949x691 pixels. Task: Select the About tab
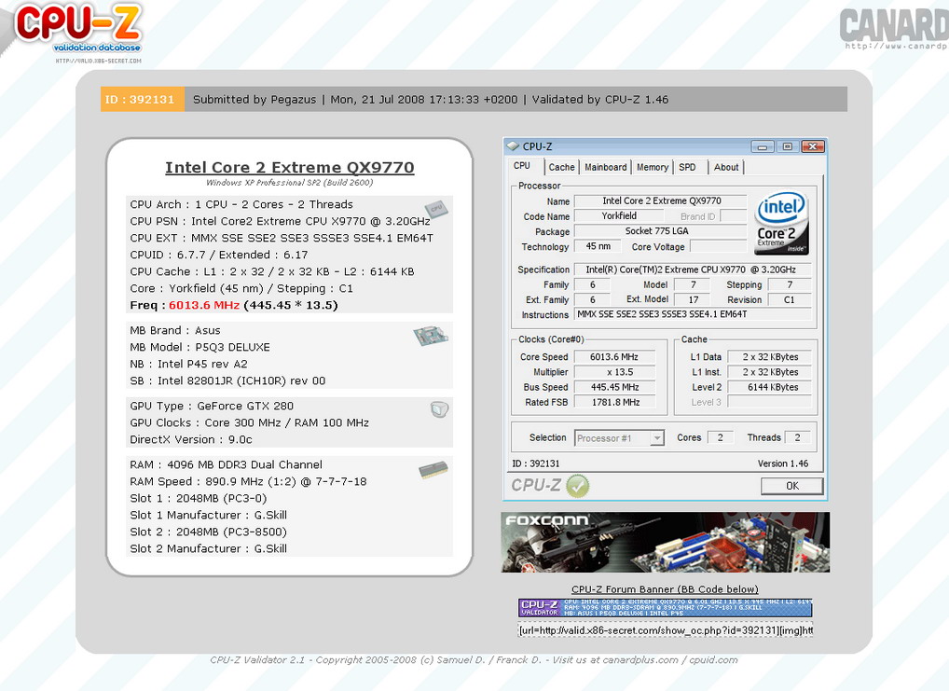click(x=725, y=167)
